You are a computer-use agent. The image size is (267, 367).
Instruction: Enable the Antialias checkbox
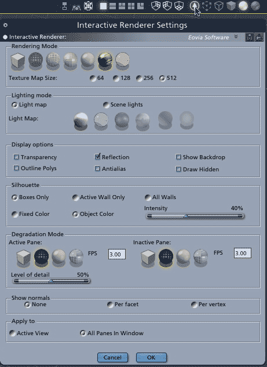coord(97,168)
